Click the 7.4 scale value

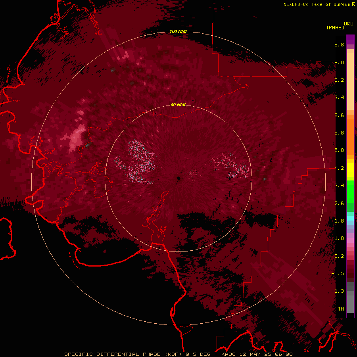click(x=339, y=98)
